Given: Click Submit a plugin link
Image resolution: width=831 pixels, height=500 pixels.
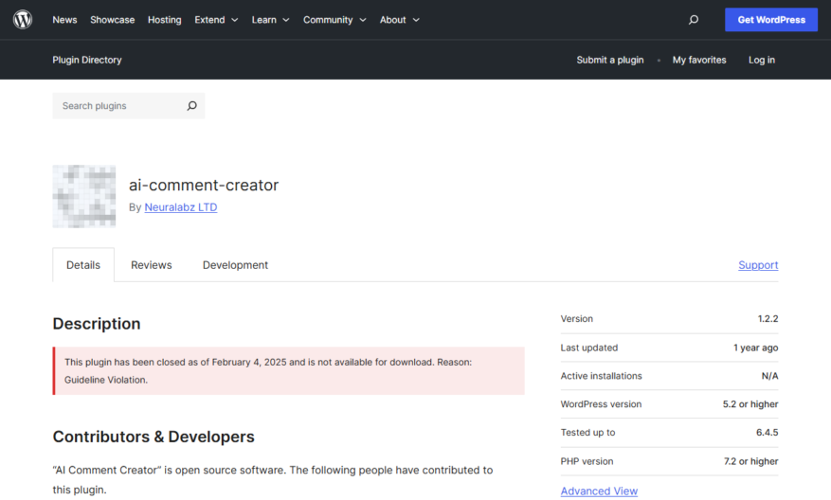Looking at the screenshot, I should pos(610,60).
